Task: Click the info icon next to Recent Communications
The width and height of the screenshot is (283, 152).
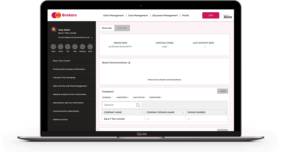Action: 129,63
